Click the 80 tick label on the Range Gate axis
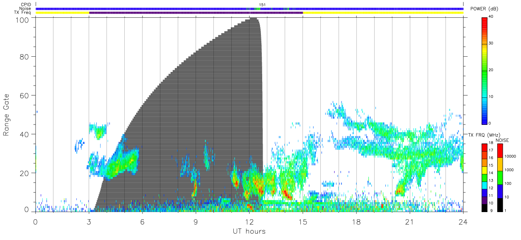521x240 pixels. pyautogui.click(x=24, y=56)
